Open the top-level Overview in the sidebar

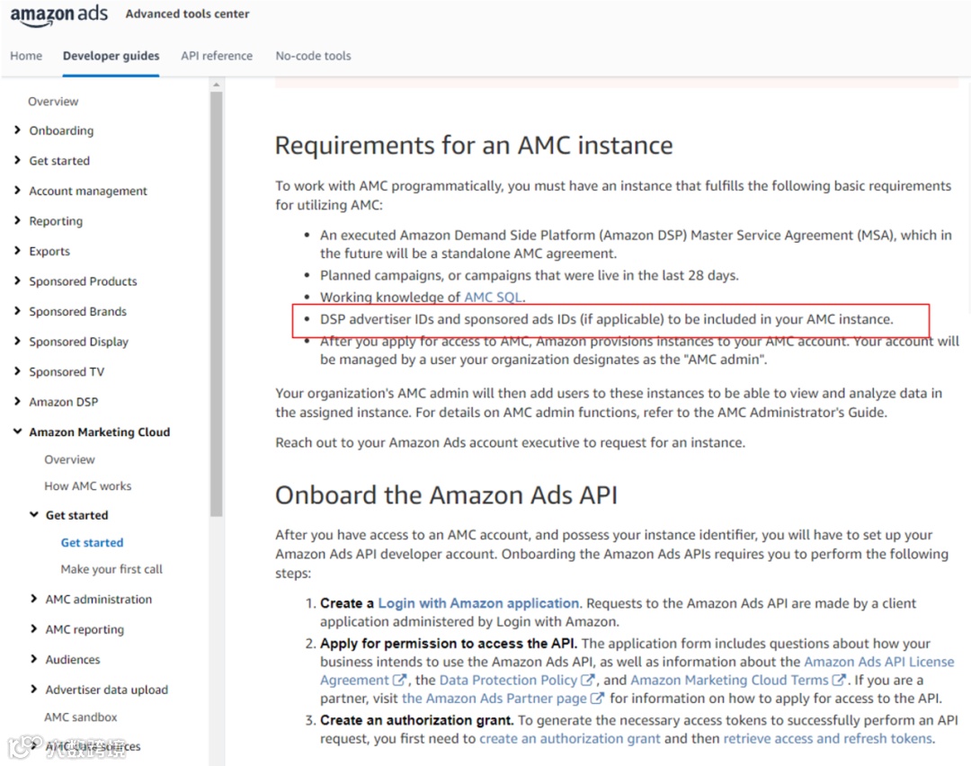coord(53,101)
